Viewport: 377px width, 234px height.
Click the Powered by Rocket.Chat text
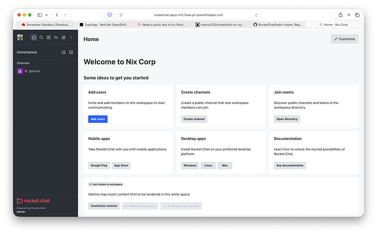[31, 208]
